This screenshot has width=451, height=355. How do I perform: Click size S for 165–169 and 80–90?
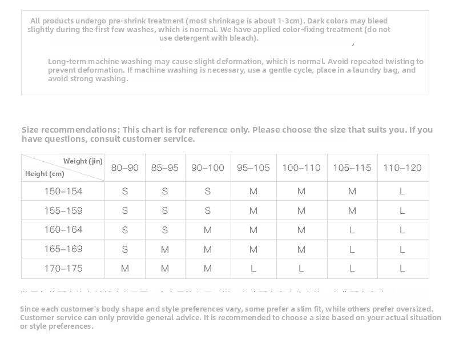pos(125,249)
